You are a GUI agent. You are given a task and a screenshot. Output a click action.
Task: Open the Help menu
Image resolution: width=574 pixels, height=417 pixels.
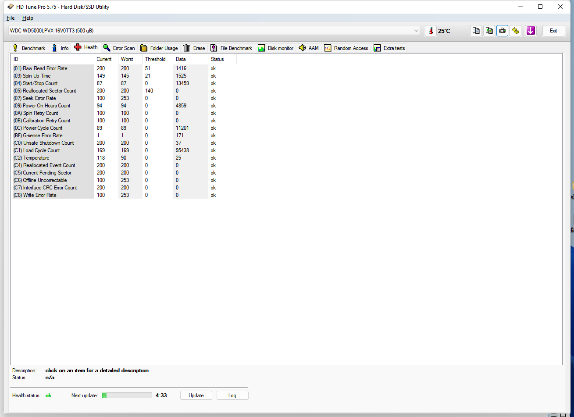28,18
